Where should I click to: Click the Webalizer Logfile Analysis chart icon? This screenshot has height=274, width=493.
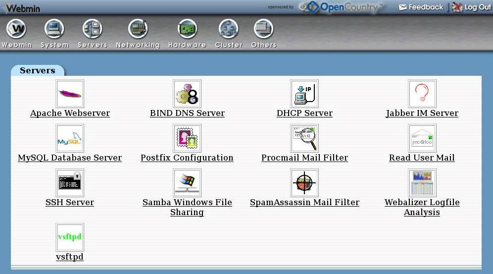[422, 183]
